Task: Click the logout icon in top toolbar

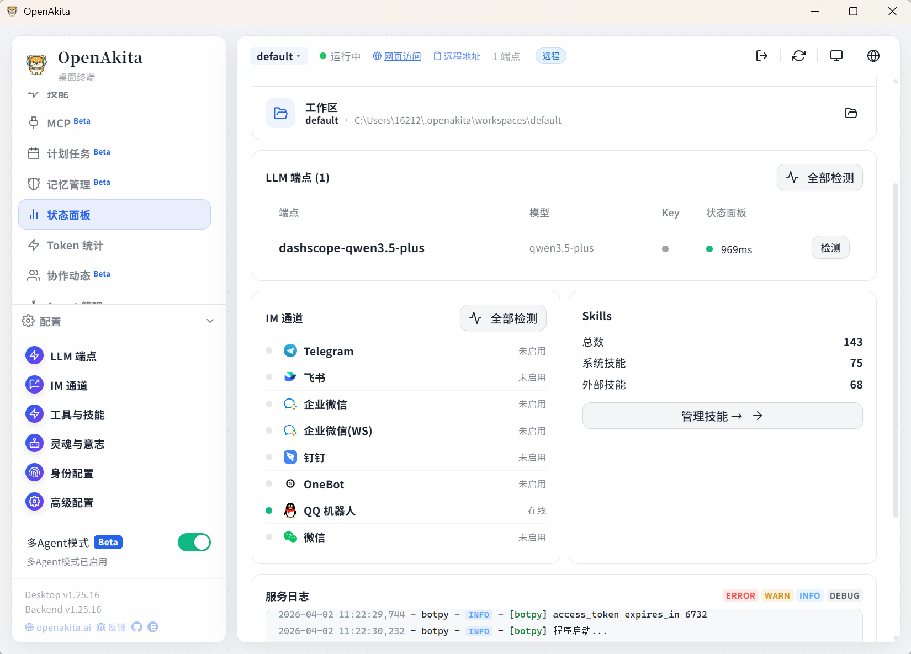Action: tap(762, 56)
